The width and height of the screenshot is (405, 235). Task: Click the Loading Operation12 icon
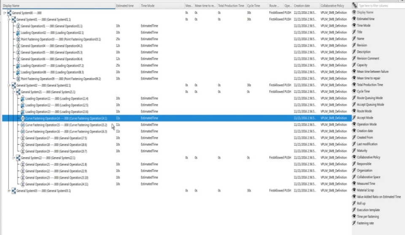(22, 105)
